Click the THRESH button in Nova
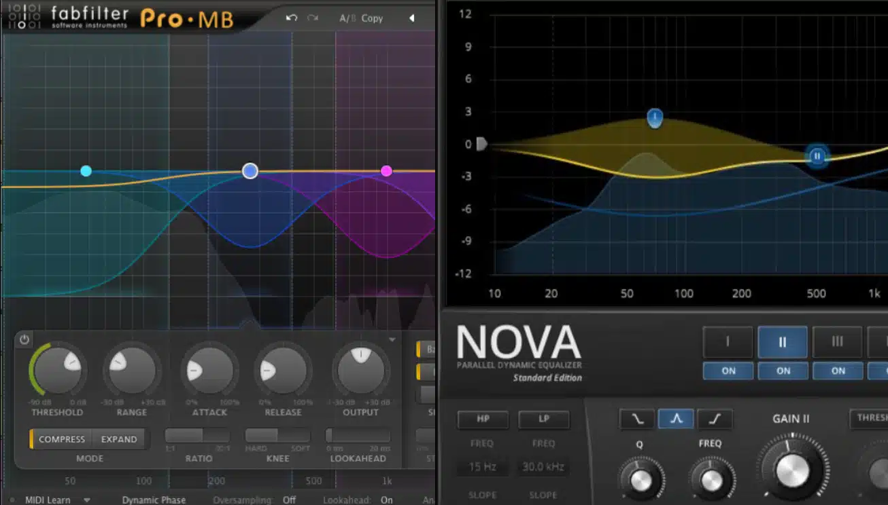888x505 pixels. [869, 418]
